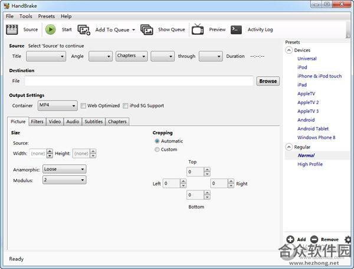Click the Preview television icon
This screenshot has height=269, width=354.
pos(198,30)
